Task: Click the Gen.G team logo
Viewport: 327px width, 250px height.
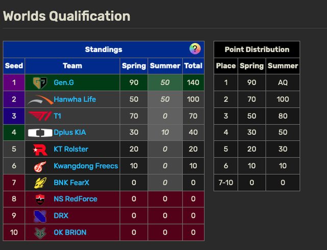Action: 39,83
